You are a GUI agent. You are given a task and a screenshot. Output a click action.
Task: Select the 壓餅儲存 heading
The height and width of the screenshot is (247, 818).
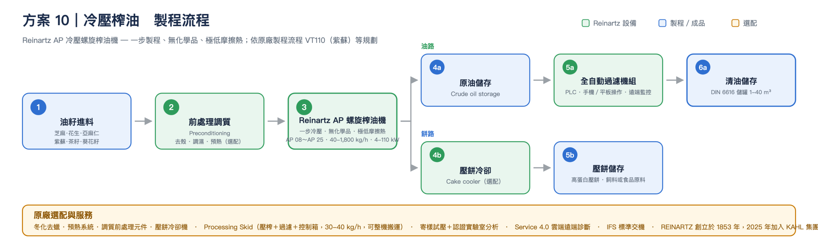(x=608, y=169)
